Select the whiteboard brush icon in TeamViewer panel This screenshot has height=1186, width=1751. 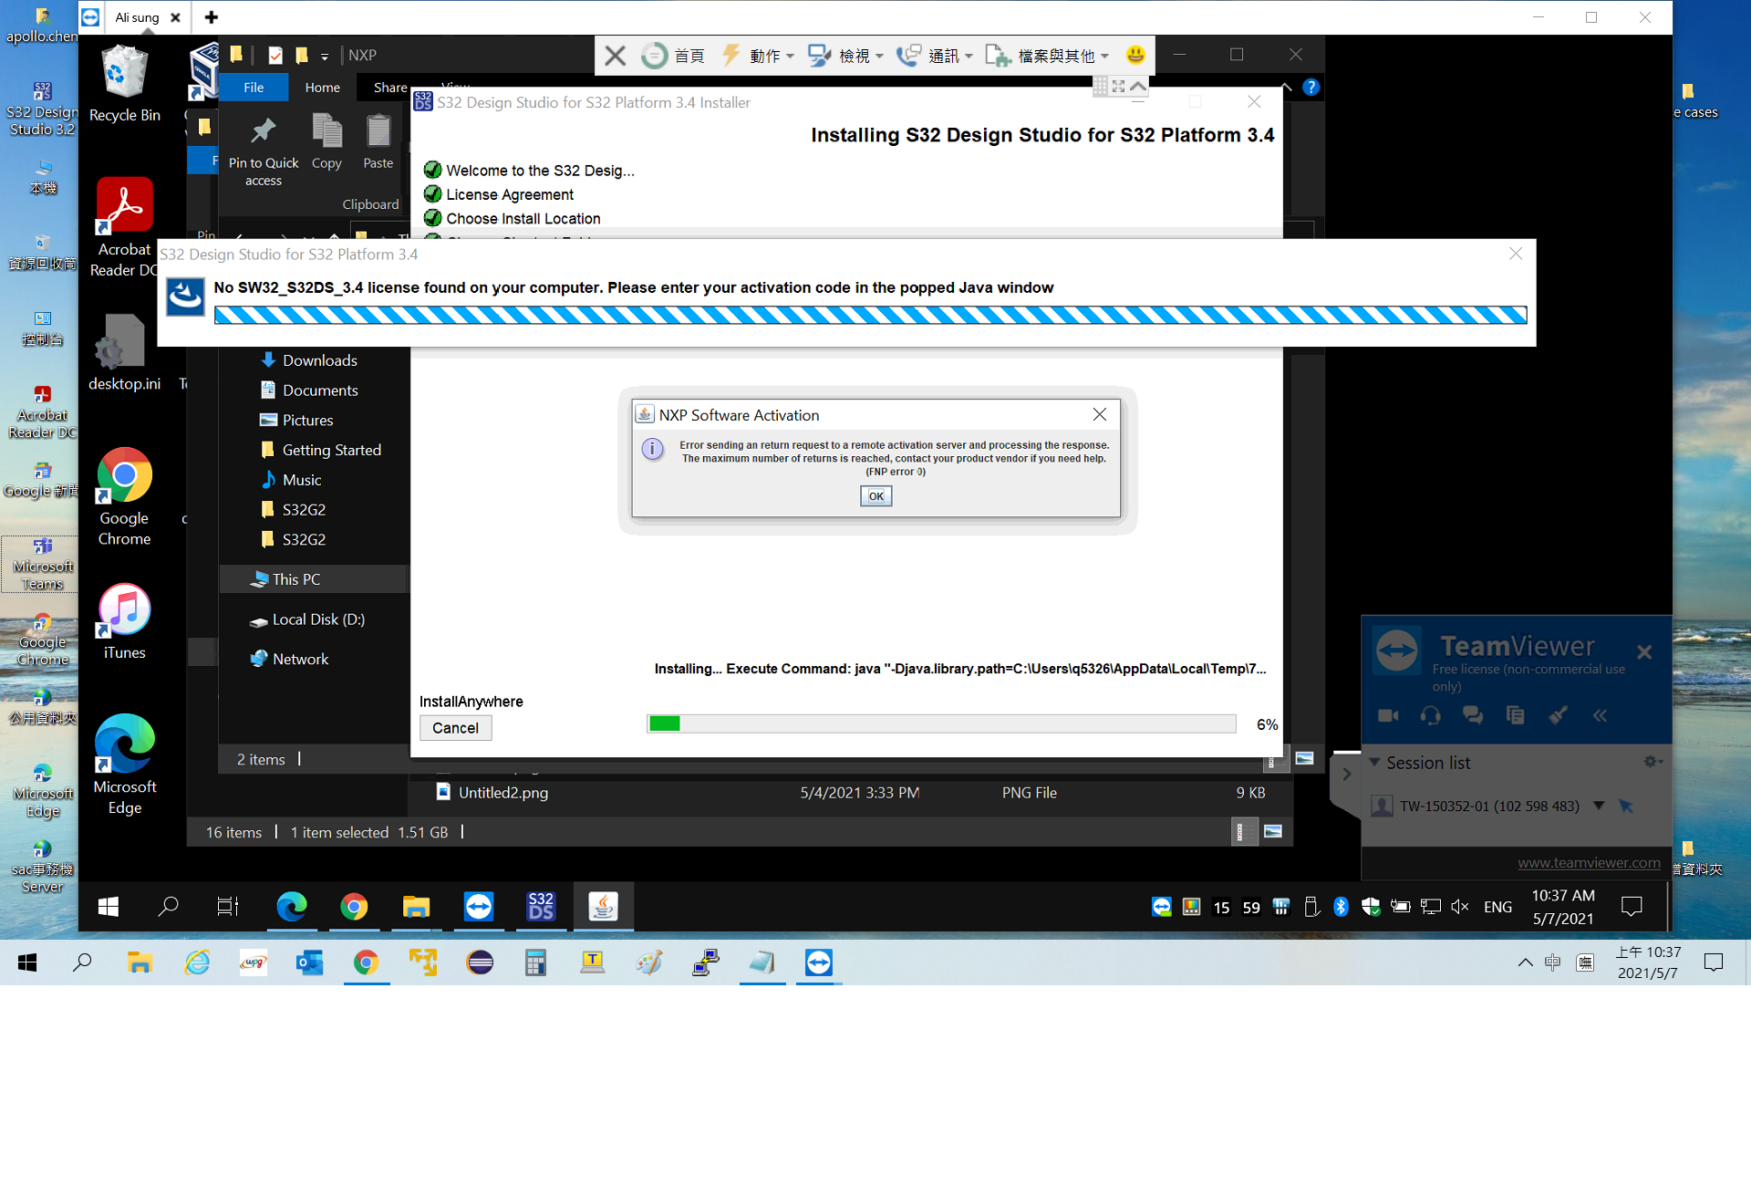coord(1558,715)
